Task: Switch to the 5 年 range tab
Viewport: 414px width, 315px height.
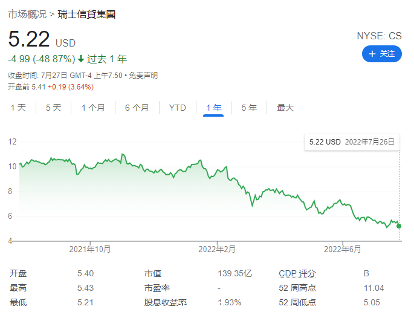Action: pyautogui.click(x=249, y=108)
